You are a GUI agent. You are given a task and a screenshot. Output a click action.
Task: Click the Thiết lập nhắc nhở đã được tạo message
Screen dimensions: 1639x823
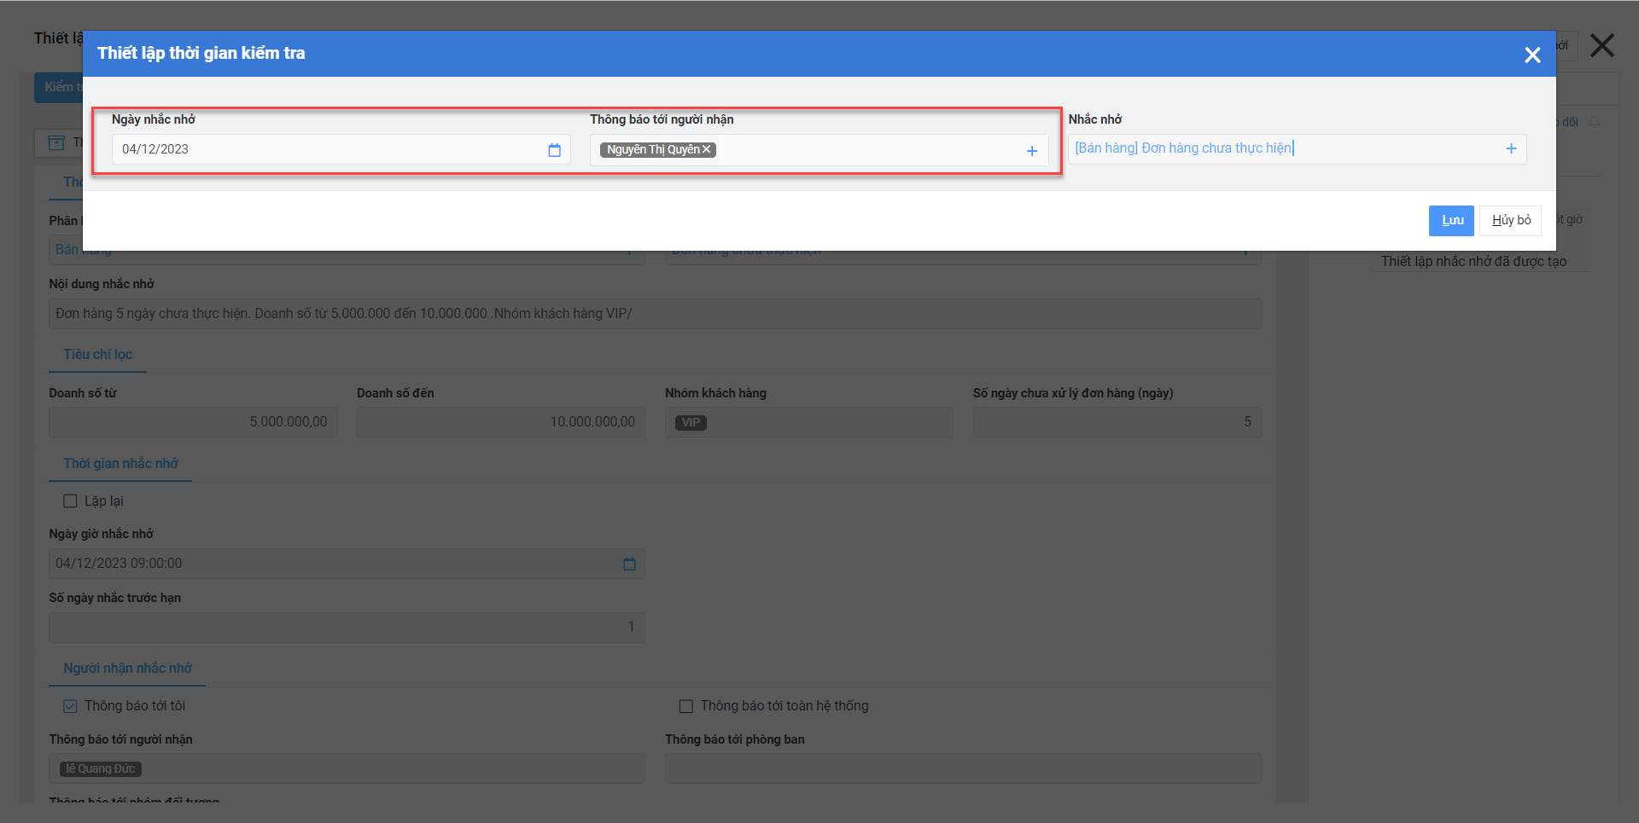(x=1473, y=262)
